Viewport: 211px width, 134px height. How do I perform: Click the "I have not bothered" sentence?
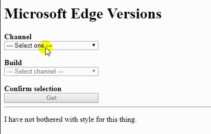[x=70, y=119]
